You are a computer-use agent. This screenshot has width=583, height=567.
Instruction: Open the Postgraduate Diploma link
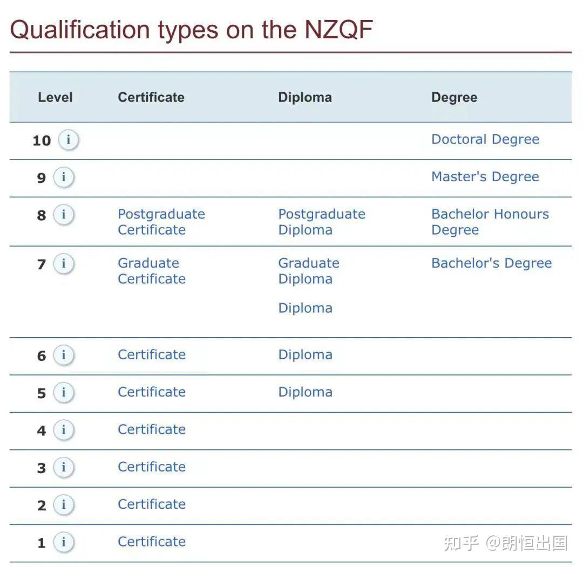[x=321, y=222]
